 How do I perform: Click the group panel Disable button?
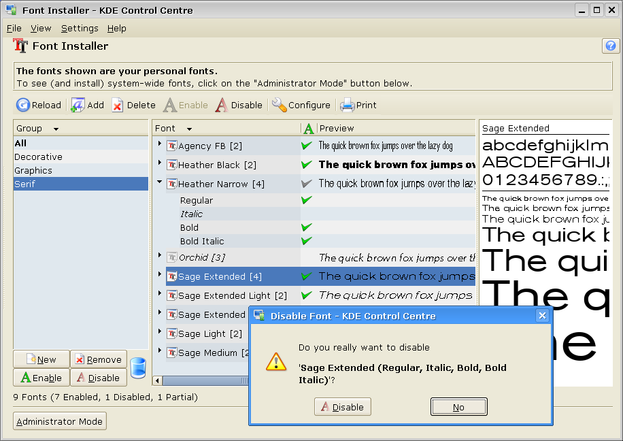(99, 378)
